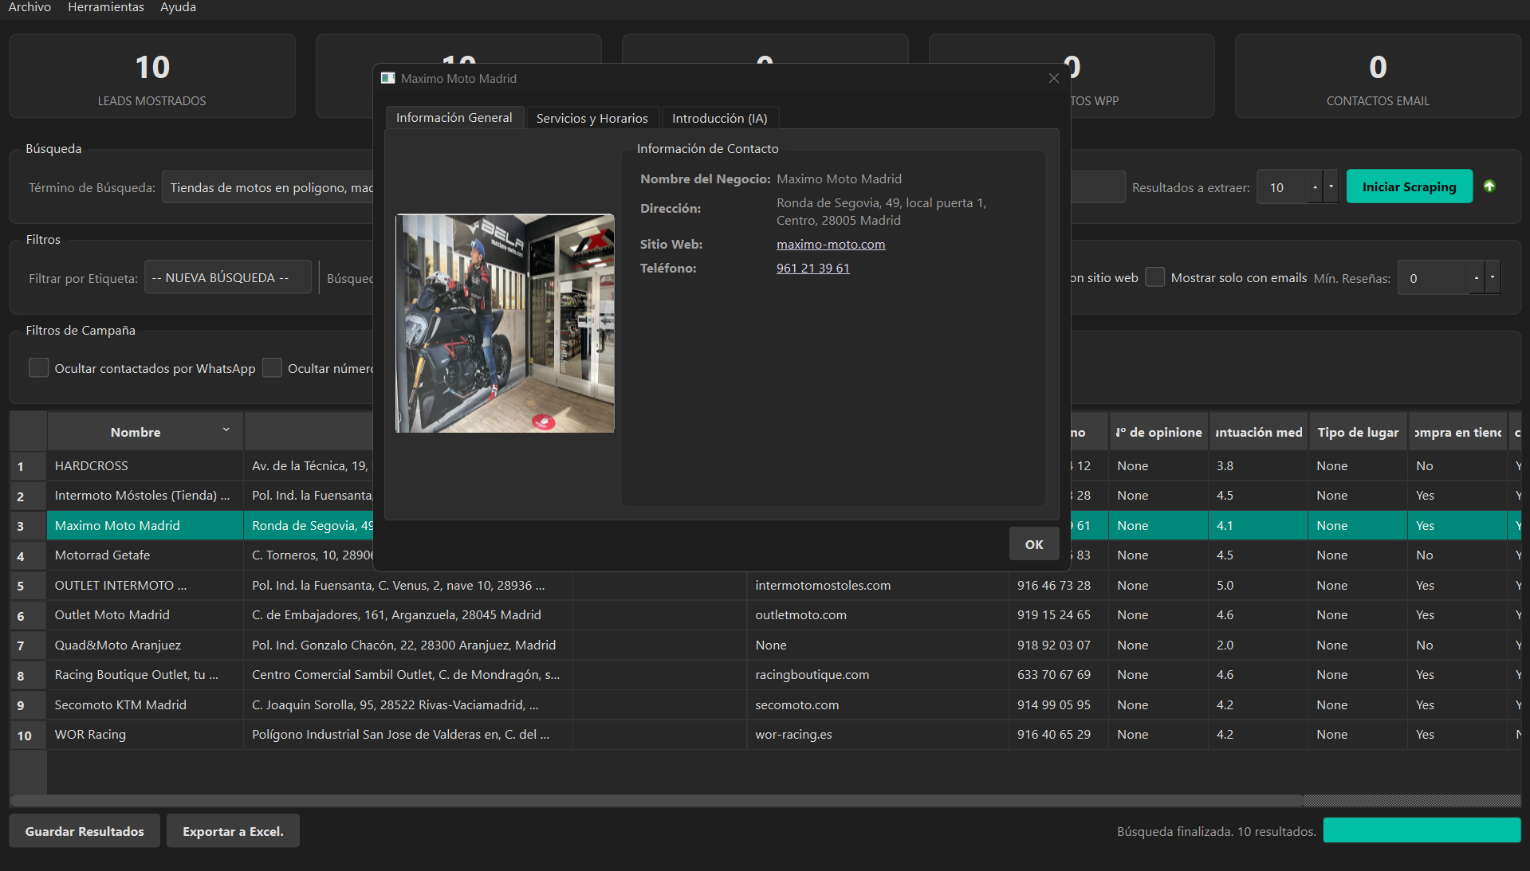Click the LEADS MOSTRADOS counter card
Screen dimensions: 1530x871
(152, 77)
